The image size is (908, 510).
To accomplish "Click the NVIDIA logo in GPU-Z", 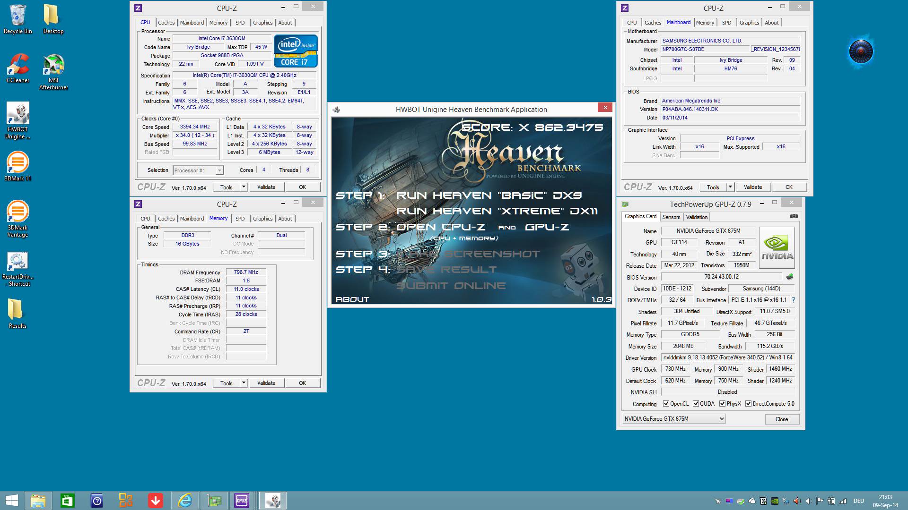I will pyautogui.click(x=777, y=247).
